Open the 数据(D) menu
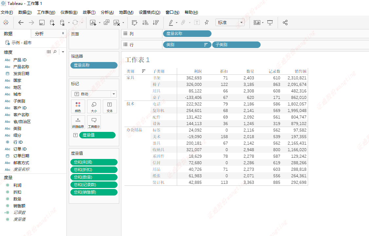The height and width of the screenshot is (236, 369). click(25, 12)
